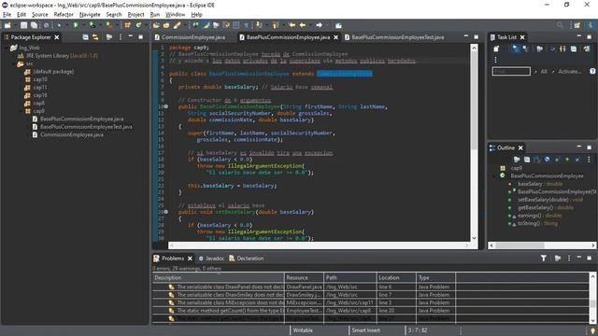
Task: Collapse all in Package Explorer
Action: point(85,37)
